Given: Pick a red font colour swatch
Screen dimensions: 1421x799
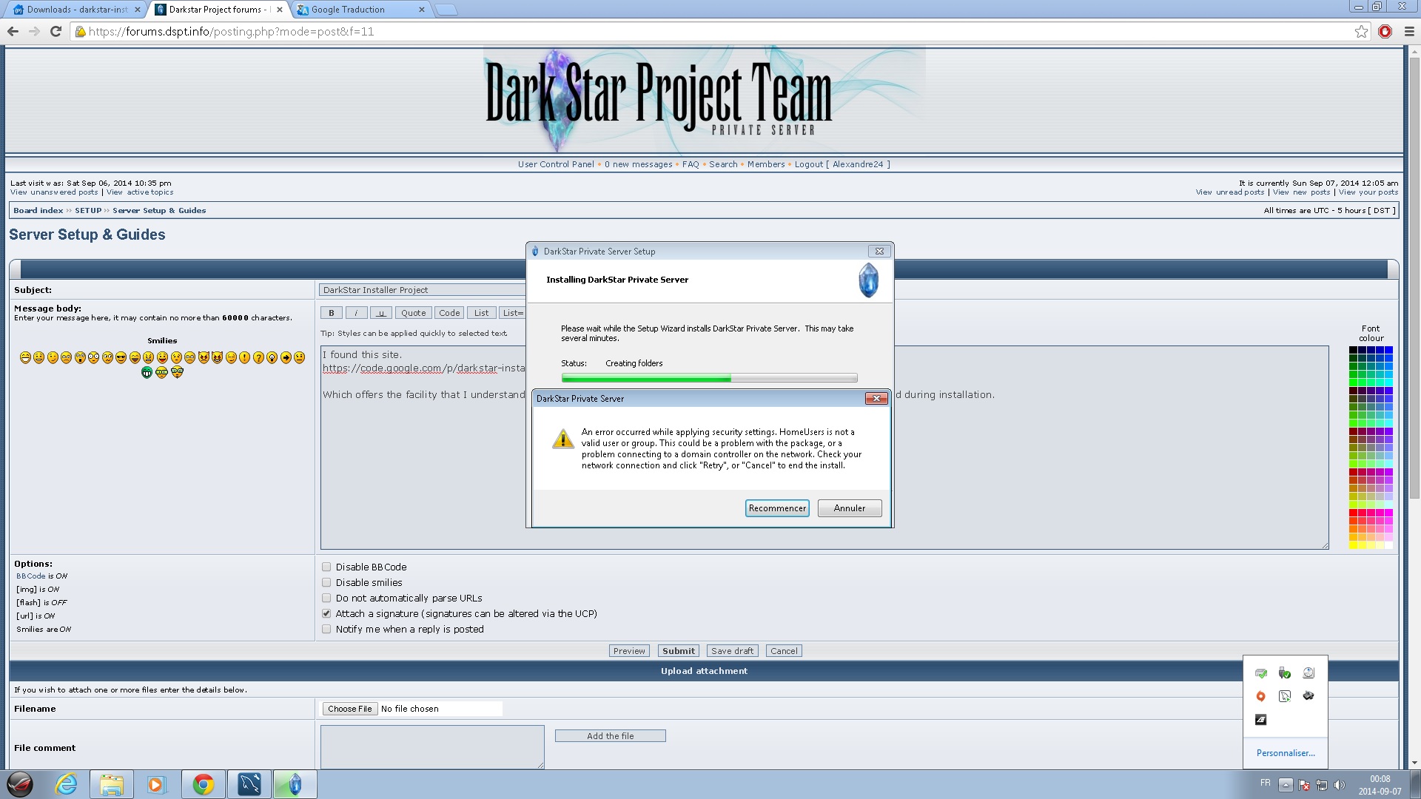Looking at the screenshot, I should [1354, 513].
